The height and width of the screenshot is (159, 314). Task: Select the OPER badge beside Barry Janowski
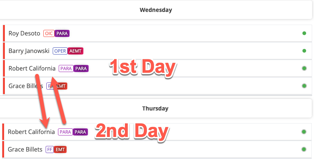[x=60, y=51]
